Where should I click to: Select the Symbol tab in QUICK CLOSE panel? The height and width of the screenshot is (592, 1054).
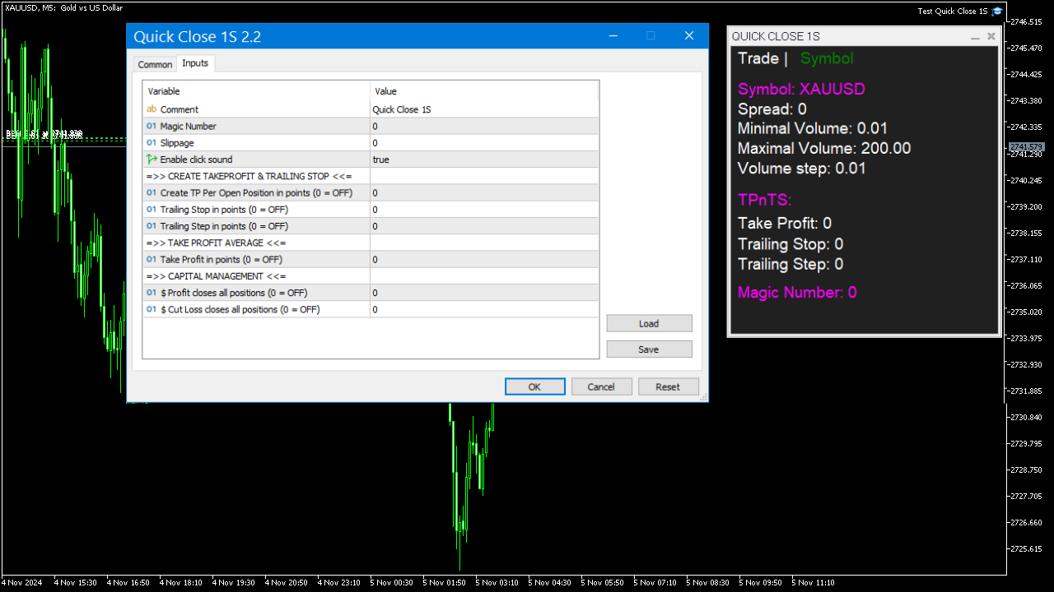(x=826, y=58)
